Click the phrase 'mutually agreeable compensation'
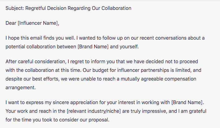This screenshot has width=220, height=128. [158, 79]
